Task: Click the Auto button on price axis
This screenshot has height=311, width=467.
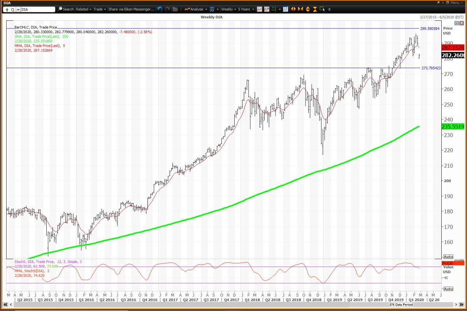Action: (x=448, y=257)
